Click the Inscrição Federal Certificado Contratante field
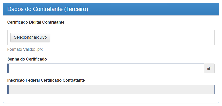222x106 pixels. 111,89
